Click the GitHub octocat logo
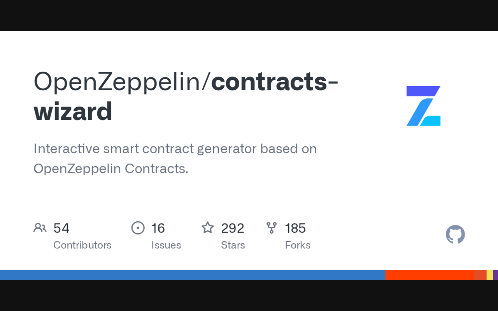Screen dimensions: 498x311 (x=455, y=234)
